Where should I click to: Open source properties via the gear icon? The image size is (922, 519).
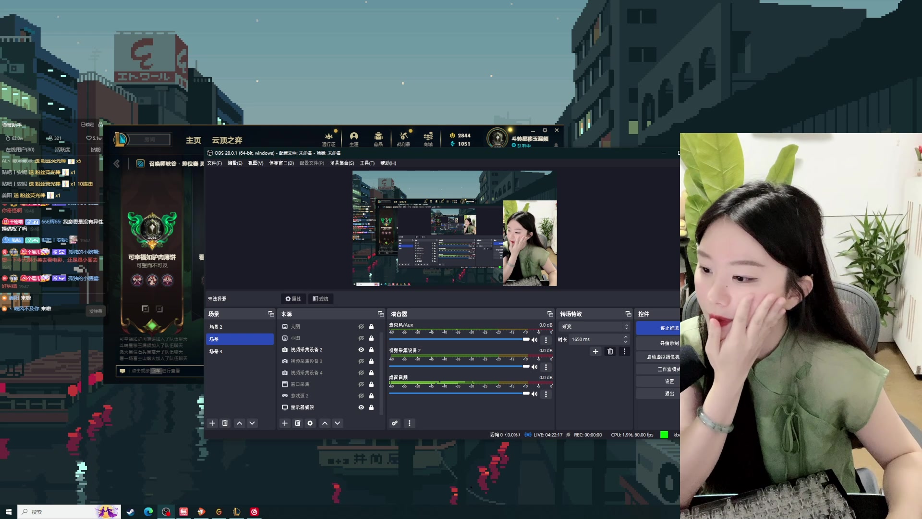coord(310,423)
